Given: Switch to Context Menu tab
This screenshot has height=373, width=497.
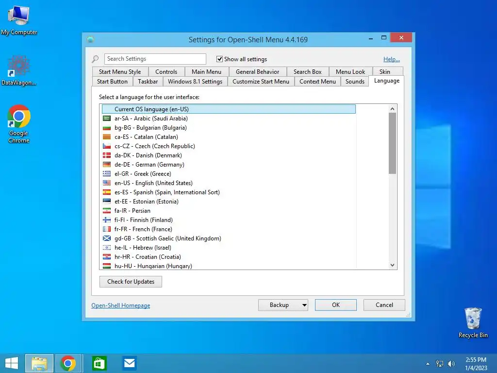Looking at the screenshot, I should tap(317, 82).
